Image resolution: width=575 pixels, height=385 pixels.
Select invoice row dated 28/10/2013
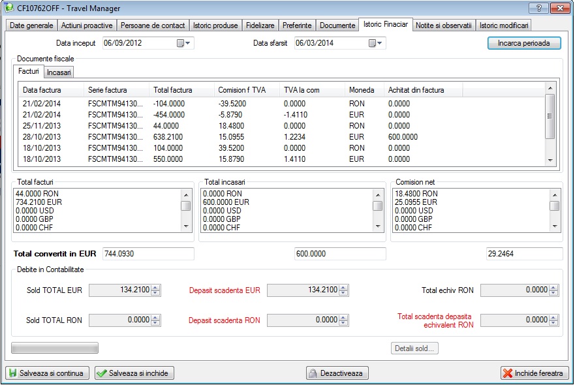[196, 138]
